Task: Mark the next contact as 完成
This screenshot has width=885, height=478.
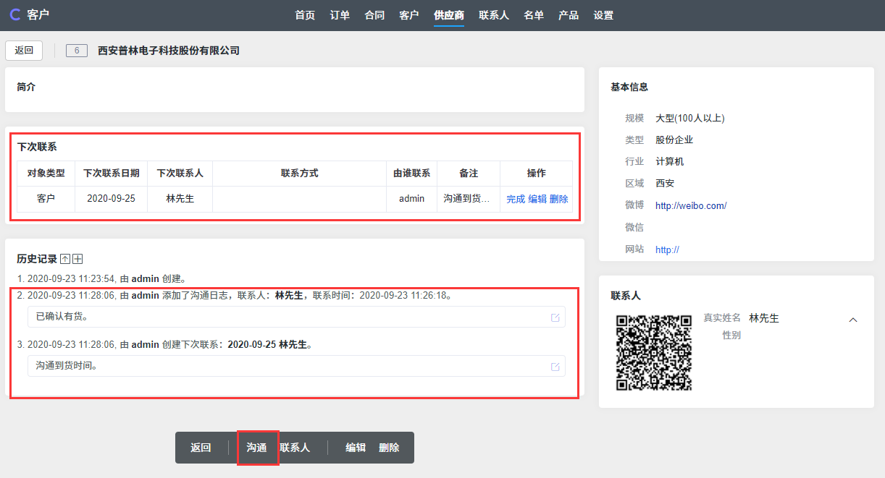Action: 516,199
